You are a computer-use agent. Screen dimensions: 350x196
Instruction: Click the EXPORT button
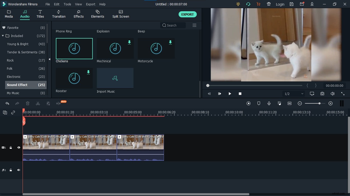coord(188,14)
